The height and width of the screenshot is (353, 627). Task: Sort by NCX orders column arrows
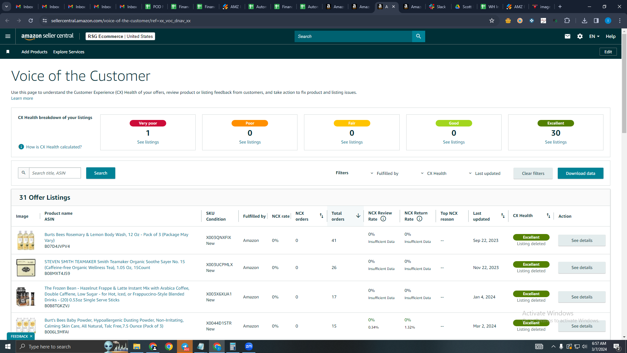pyautogui.click(x=321, y=216)
